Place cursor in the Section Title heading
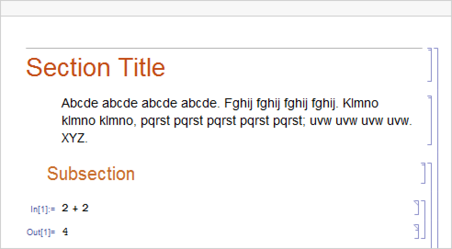The height and width of the screenshot is (249, 452). [96, 67]
